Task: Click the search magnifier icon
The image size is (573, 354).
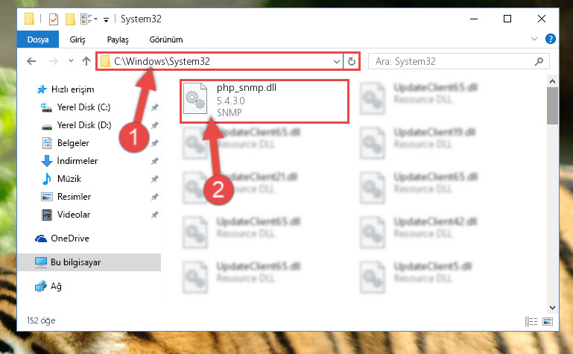Action: coord(539,61)
